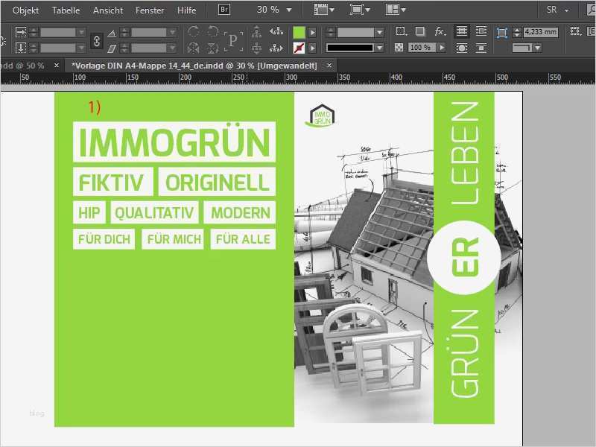The height and width of the screenshot is (447, 596).
Task: Click the 100 % opacity field
Action: pos(421,48)
